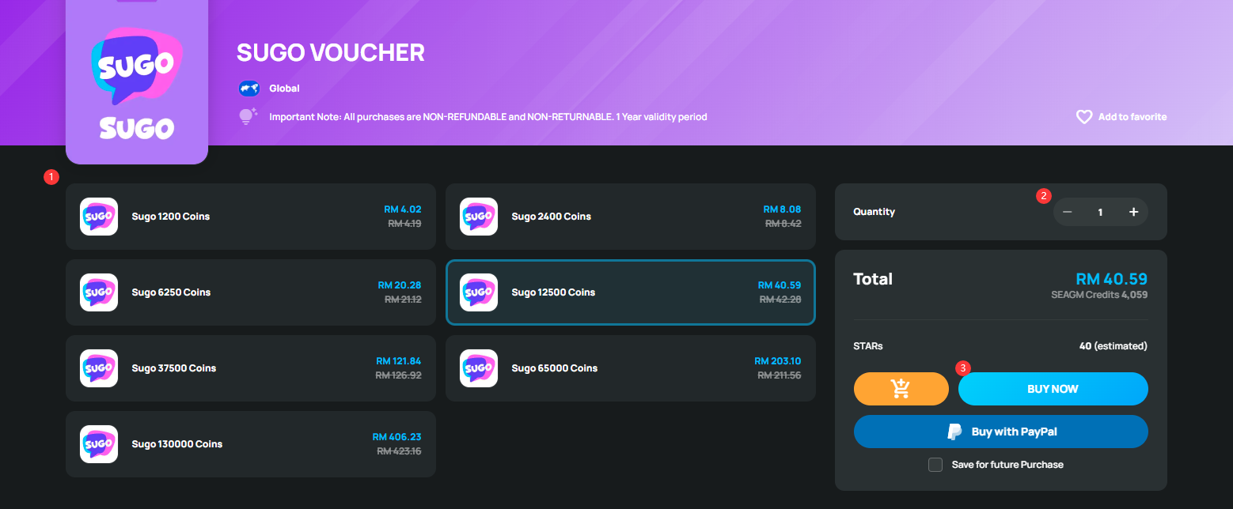Click the RM 4.02 price
This screenshot has width=1233, height=509.
coord(403,209)
